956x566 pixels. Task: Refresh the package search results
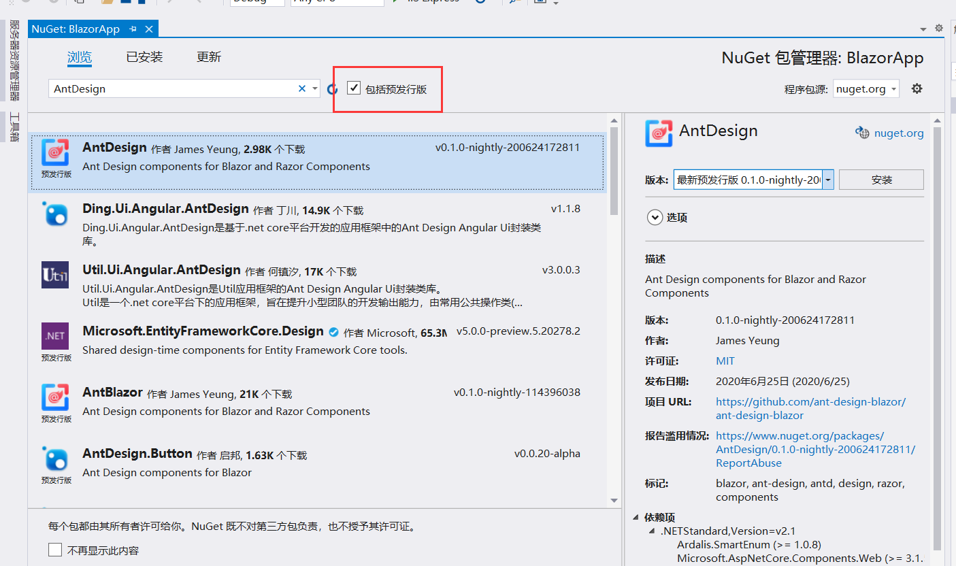(x=332, y=88)
